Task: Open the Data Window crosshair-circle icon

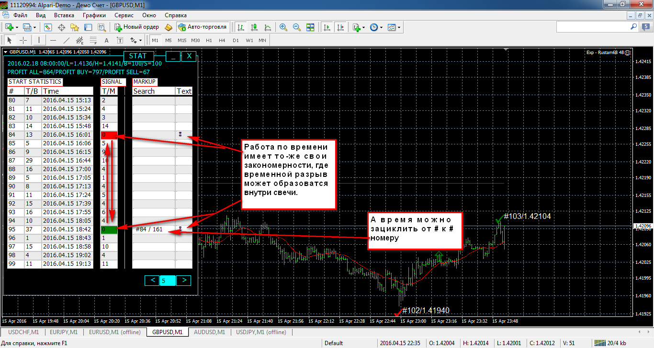Action: click(x=61, y=27)
